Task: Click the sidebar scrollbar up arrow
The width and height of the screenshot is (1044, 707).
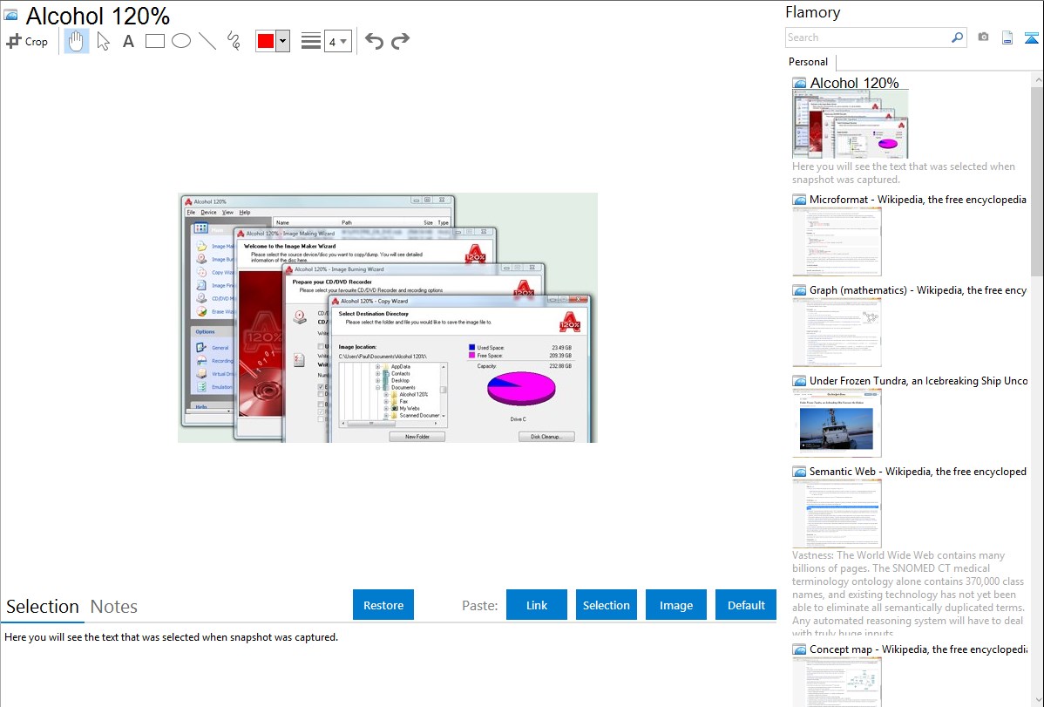Action: click(1037, 79)
